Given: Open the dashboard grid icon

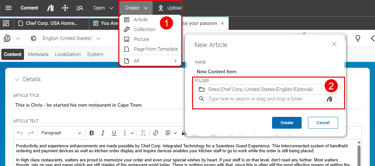Looking at the screenshot, I should [6, 23].
